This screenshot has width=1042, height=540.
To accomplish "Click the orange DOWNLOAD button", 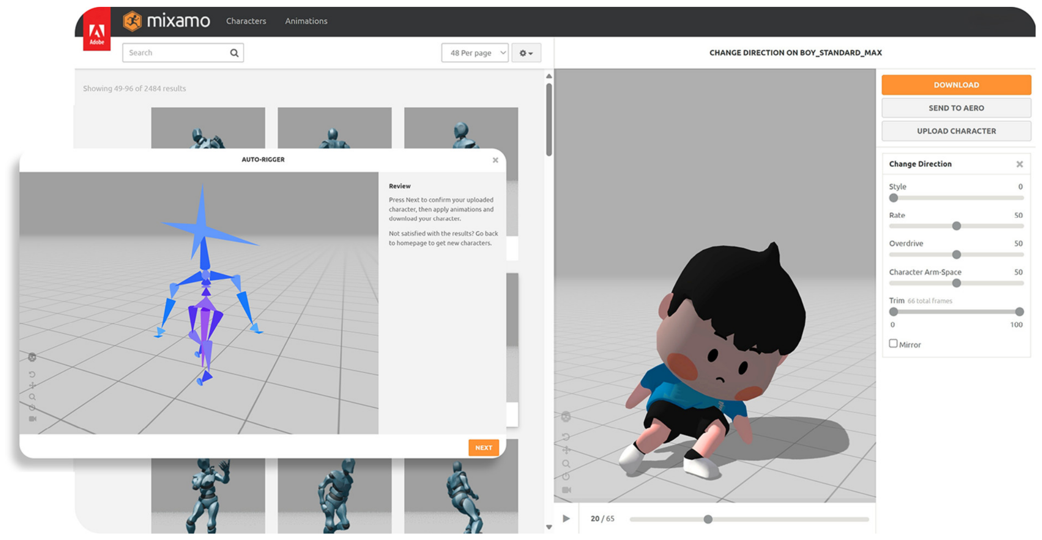I will pos(956,85).
